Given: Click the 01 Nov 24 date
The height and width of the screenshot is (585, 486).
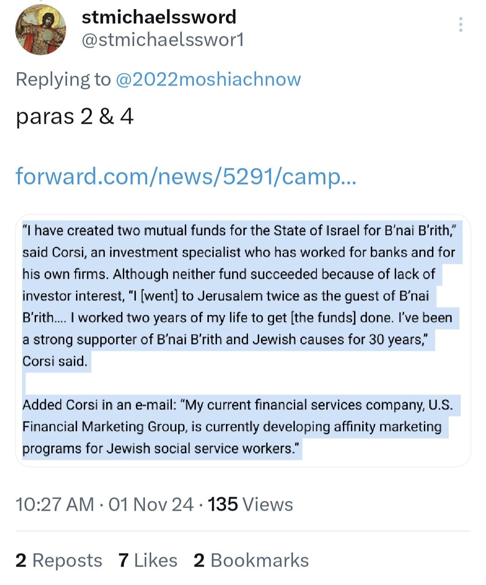Looking at the screenshot, I should point(151,504).
